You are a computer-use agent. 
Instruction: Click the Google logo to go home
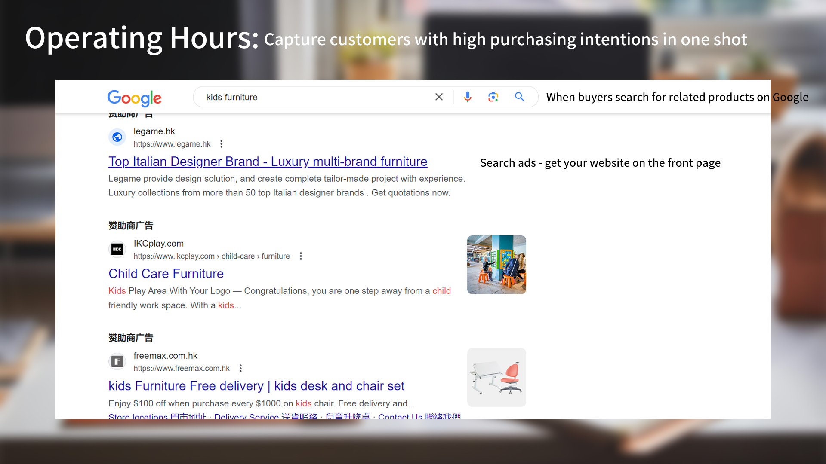(134, 98)
